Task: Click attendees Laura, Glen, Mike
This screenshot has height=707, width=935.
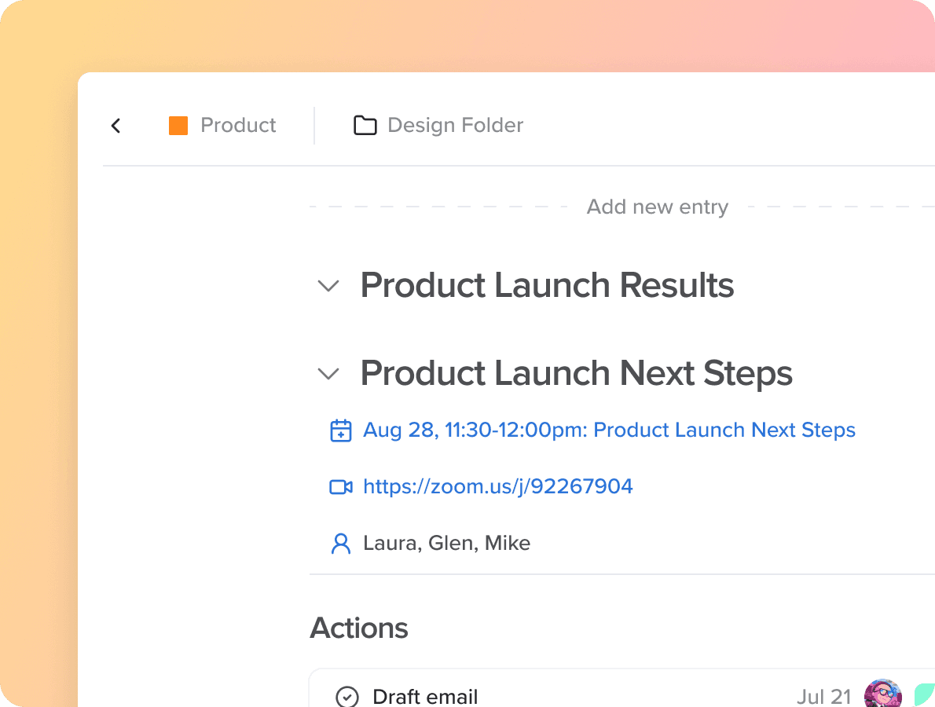Action: (x=446, y=543)
